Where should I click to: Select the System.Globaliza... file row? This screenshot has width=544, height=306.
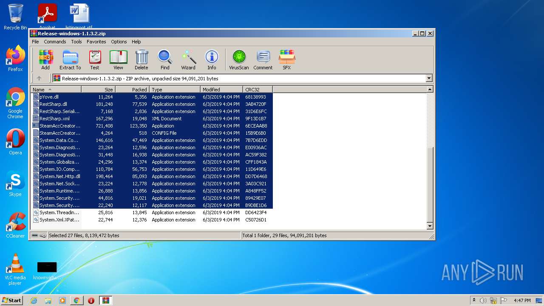coord(151,162)
